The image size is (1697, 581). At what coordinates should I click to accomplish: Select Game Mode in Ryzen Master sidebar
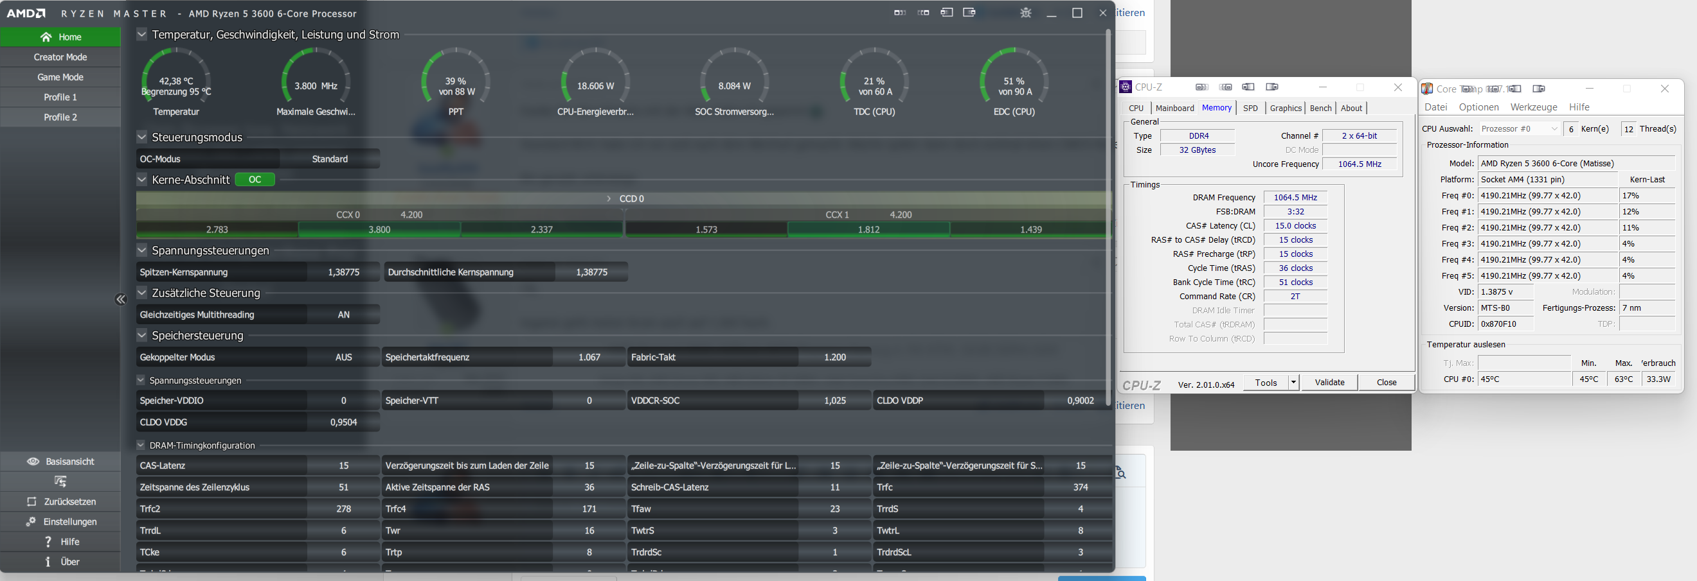[60, 77]
